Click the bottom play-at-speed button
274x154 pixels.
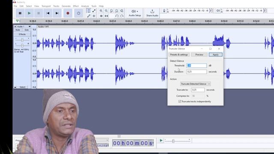161,140
